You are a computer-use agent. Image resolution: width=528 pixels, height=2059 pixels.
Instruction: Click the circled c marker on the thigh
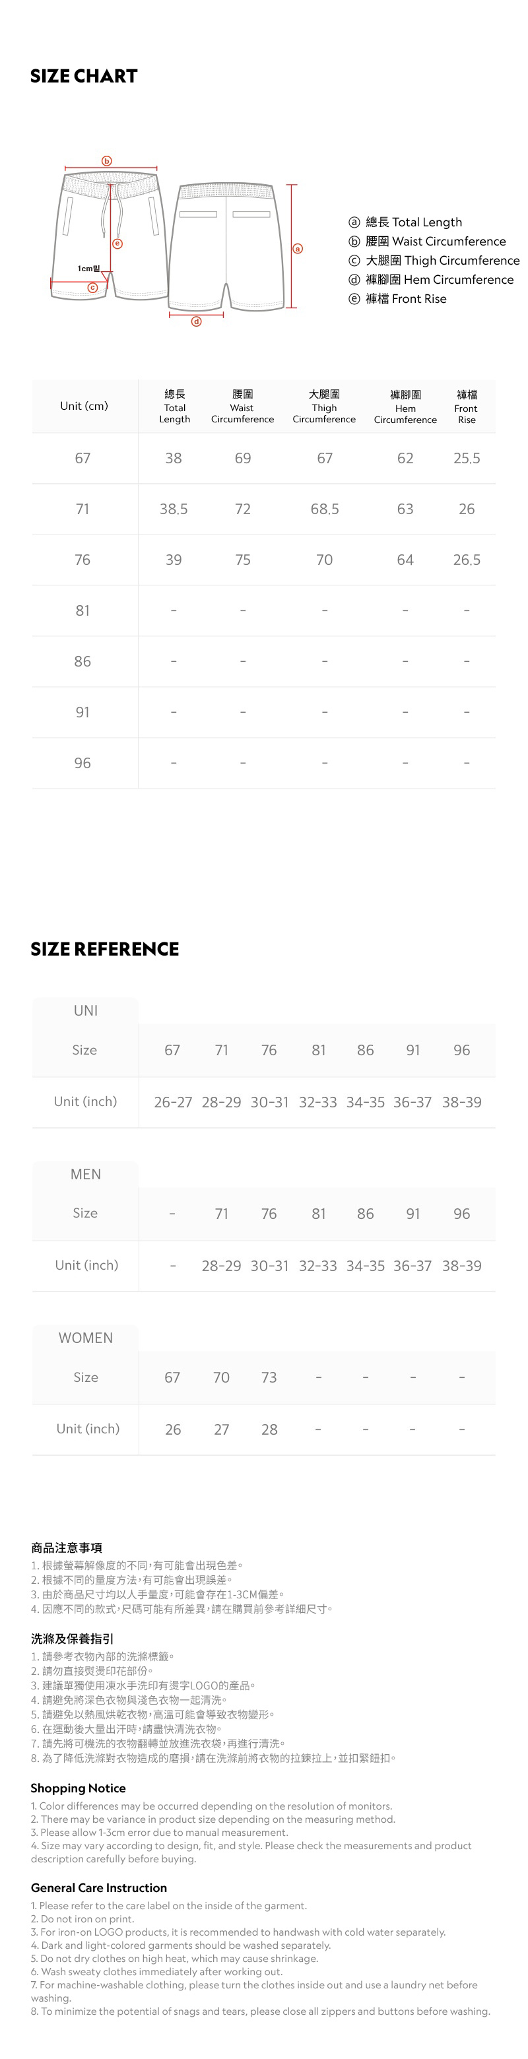tap(92, 288)
